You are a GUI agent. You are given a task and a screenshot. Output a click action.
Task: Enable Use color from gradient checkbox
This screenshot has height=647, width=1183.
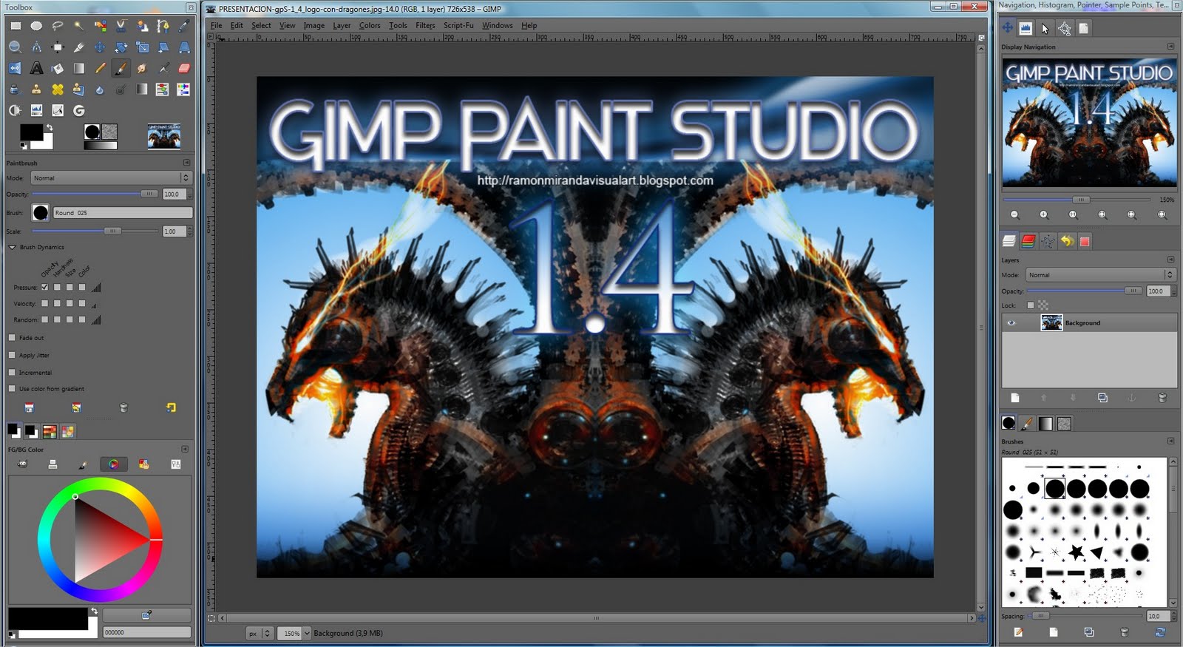coord(12,388)
